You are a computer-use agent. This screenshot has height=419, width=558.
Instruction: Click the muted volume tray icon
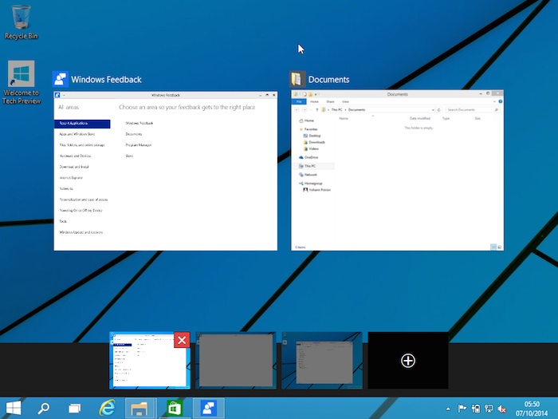pos(502,408)
